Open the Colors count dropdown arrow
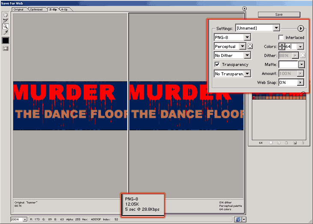Screen dimensions: 313x224 tap(300, 47)
